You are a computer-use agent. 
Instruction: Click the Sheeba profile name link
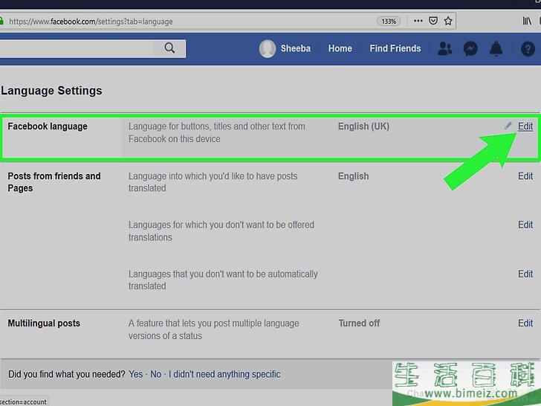point(295,48)
